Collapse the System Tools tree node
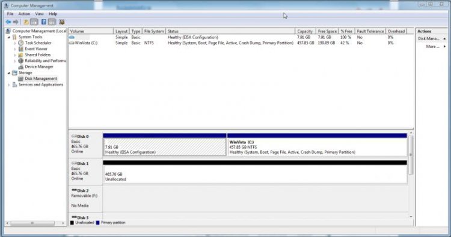 pos(8,37)
